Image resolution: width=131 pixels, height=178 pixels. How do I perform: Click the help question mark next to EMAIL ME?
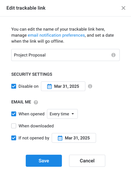click(36, 102)
